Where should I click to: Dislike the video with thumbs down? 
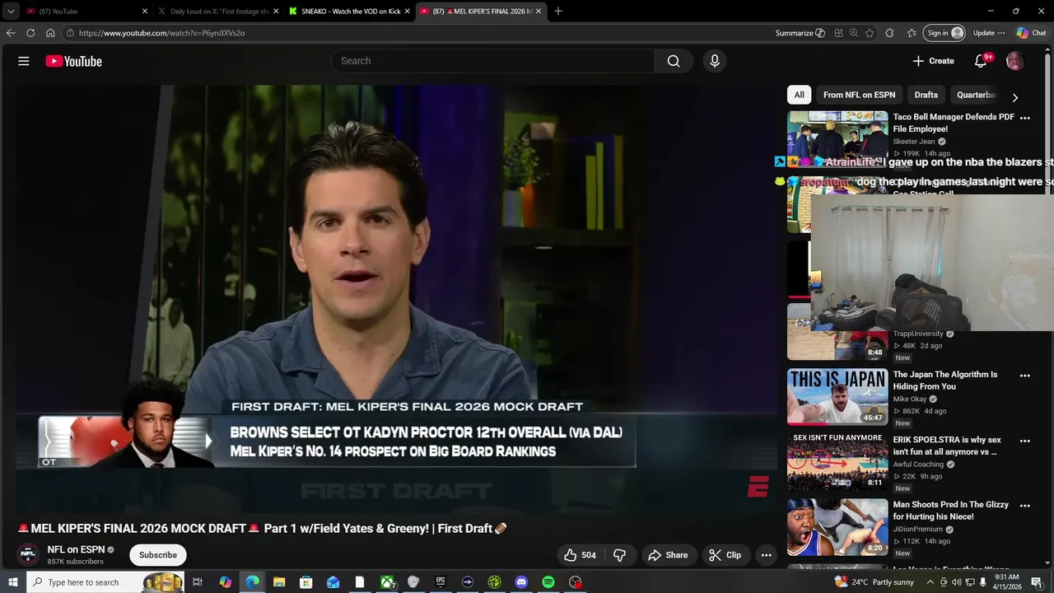620,555
